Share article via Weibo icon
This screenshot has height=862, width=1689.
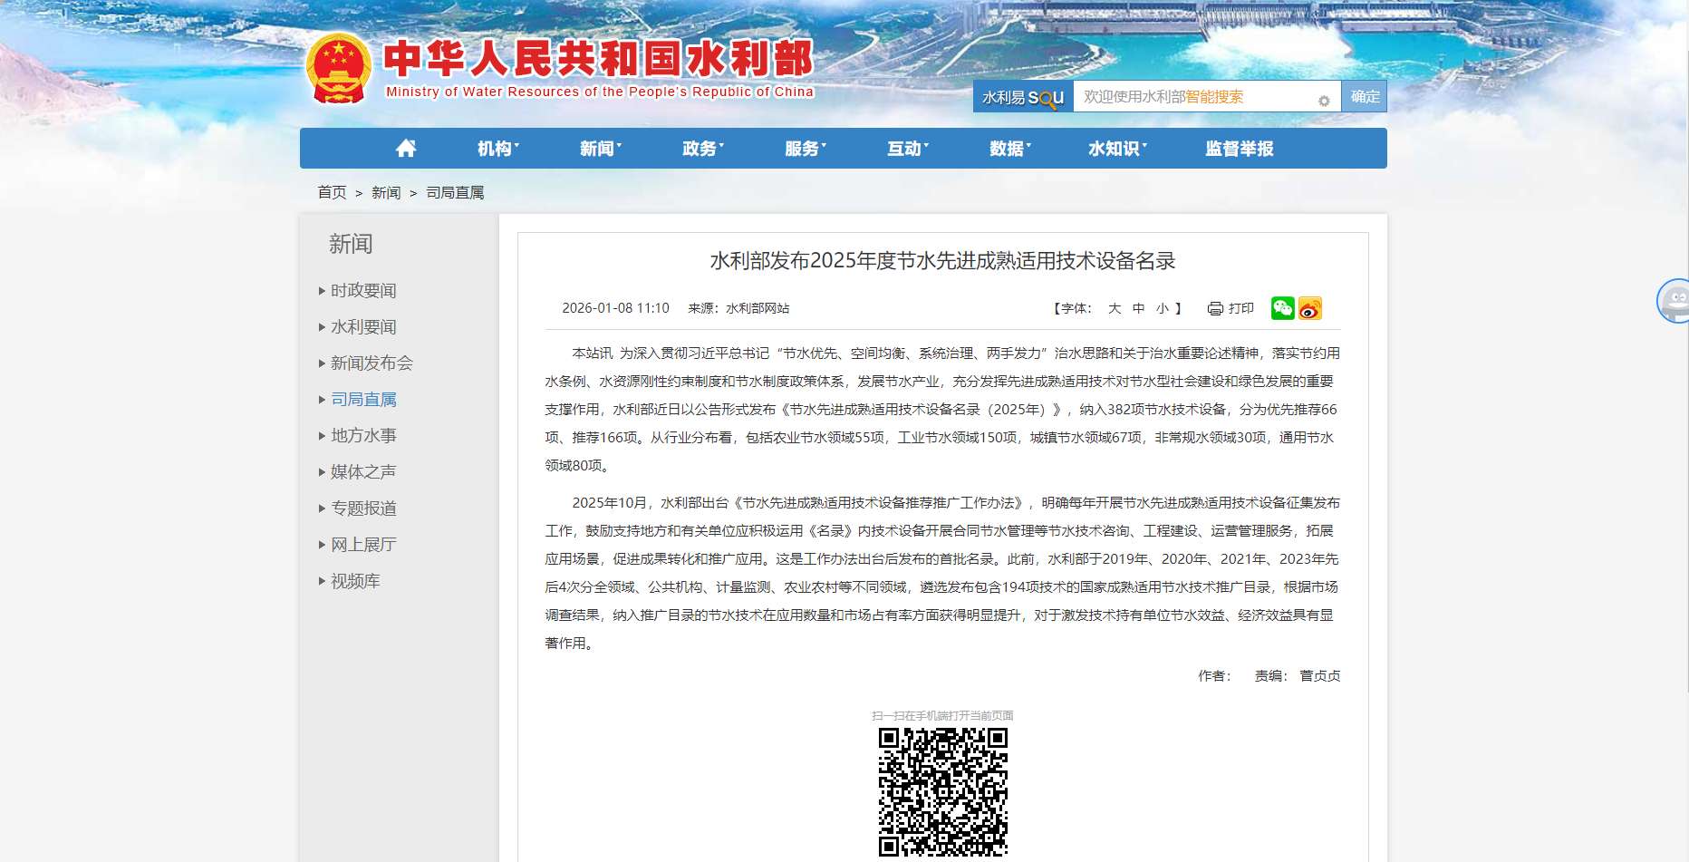click(x=1309, y=308)
